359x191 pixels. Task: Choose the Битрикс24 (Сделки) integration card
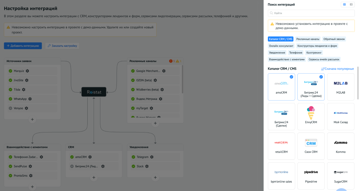tap(282, 117)
